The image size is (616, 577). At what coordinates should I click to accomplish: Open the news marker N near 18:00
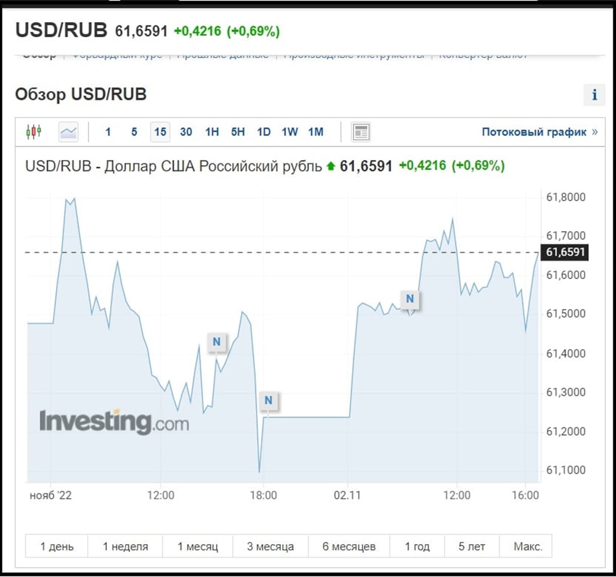tap(268, 400)
